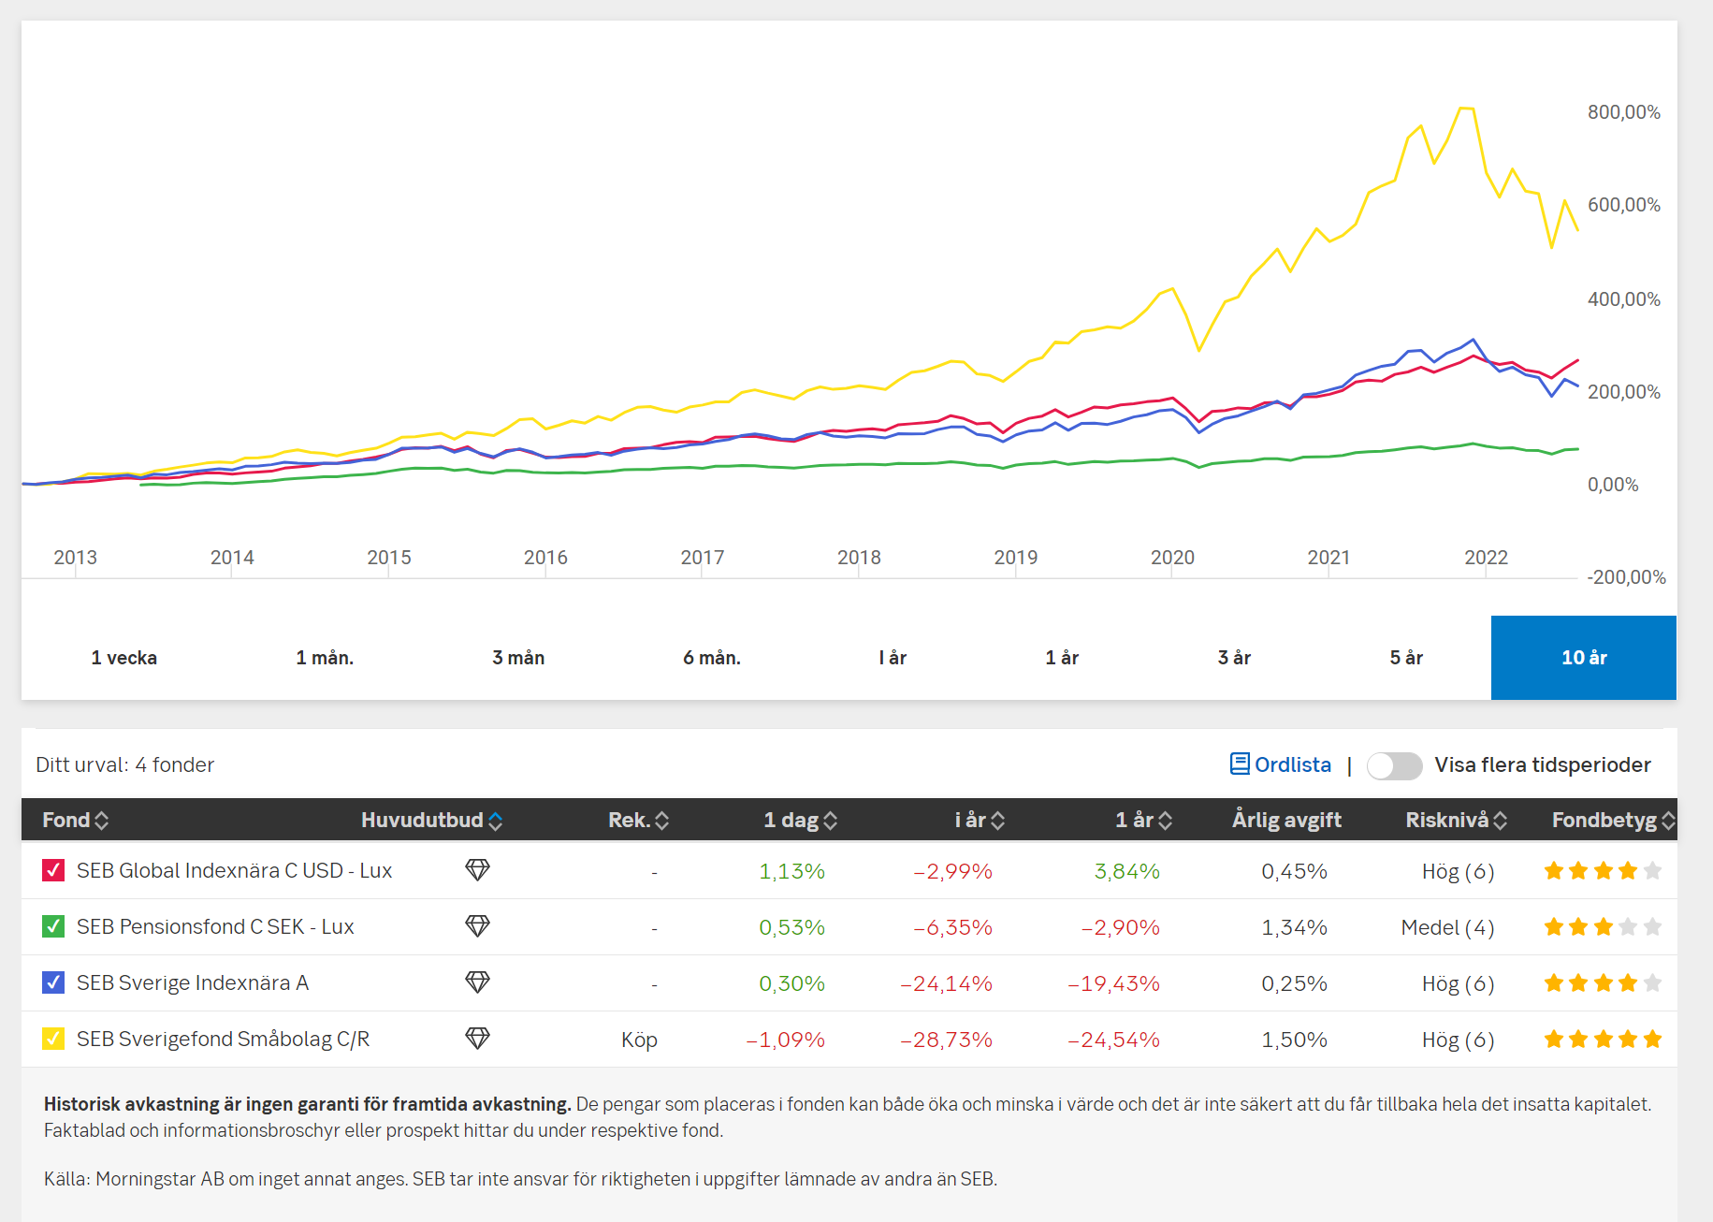This screenshot has width=1713, height=1222.
Task: Switch chart to the 5 år period
Action: click(1405, 658)
